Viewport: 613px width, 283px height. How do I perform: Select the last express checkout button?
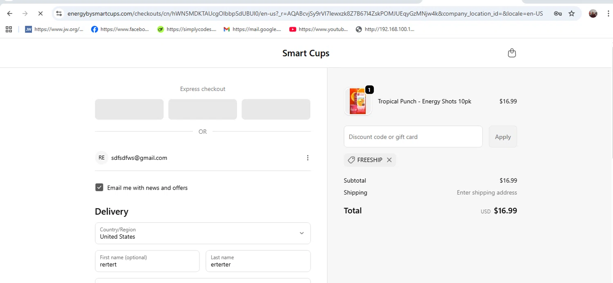pyautogui.click(x=276, y=109)
